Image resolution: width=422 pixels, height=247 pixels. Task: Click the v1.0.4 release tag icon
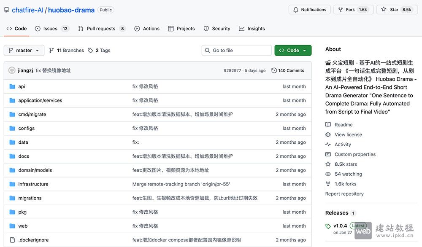tap(329, 226)
